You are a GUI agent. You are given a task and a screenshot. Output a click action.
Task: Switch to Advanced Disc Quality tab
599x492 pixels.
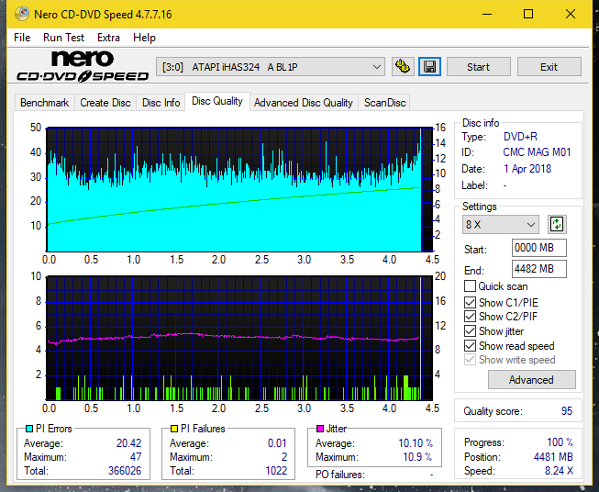[x=304, y=103]
